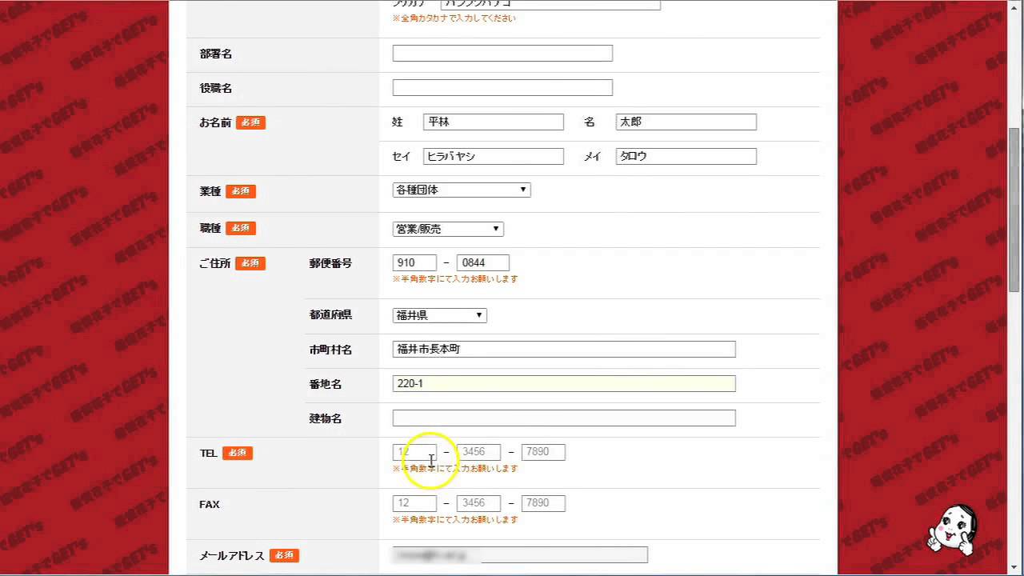This screenshot has width=1024, height=576.
Task: Click the scrollbar down arrow
Action: pos(1015,569)
